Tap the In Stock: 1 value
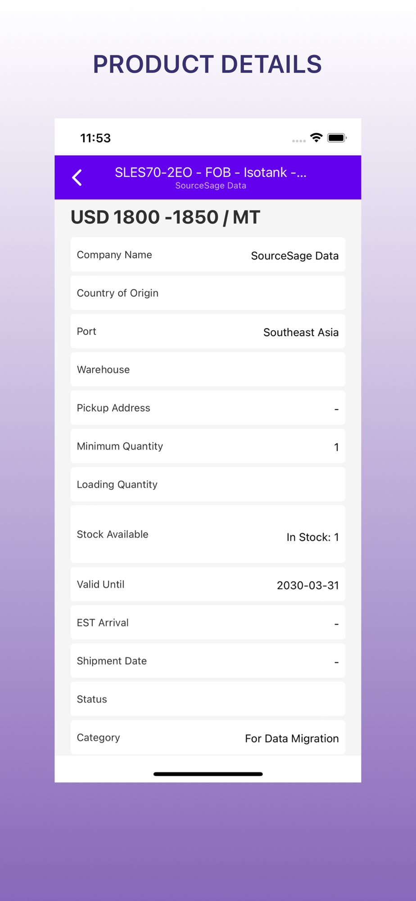 pyautogui.click(x=312, y=537)
